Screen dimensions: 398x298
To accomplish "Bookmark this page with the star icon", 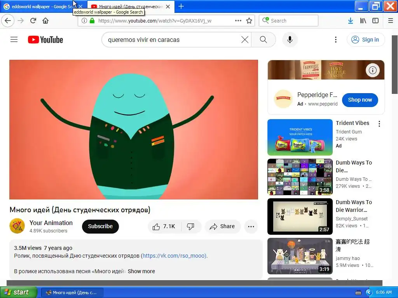I will click(x=249, y=21).
